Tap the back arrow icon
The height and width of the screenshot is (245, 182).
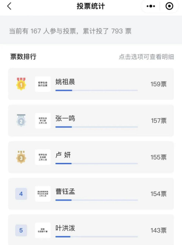(x=9, y=6)
